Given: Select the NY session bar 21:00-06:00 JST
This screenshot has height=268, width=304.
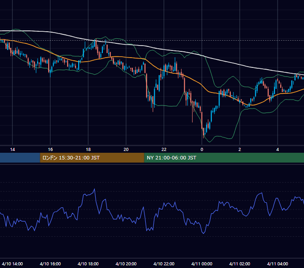Looking at the screenshot, I should tap(224, 158).
